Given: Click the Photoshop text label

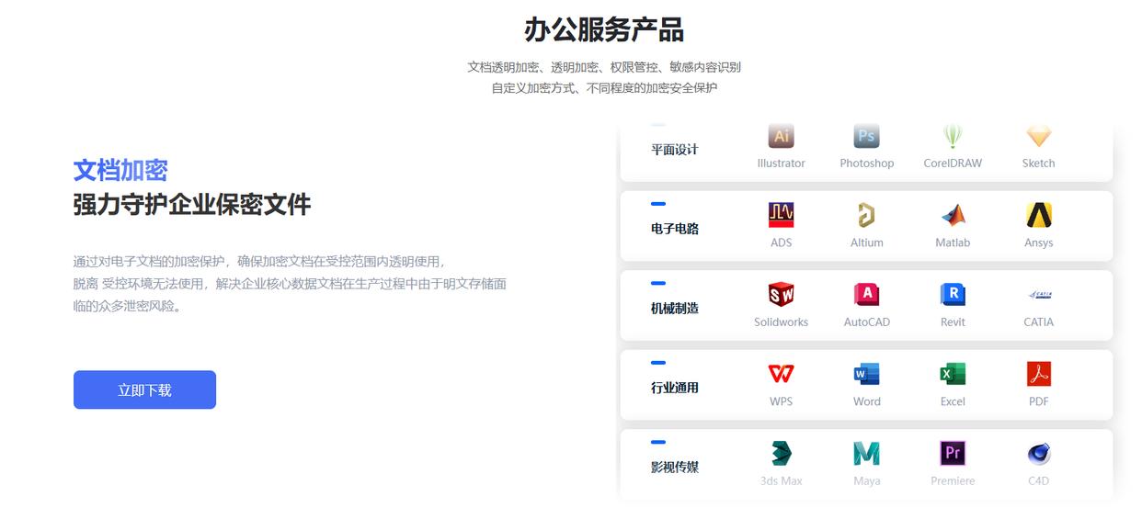Looking at the screenshot, I should pyautogui.click(x=866, y=164).
